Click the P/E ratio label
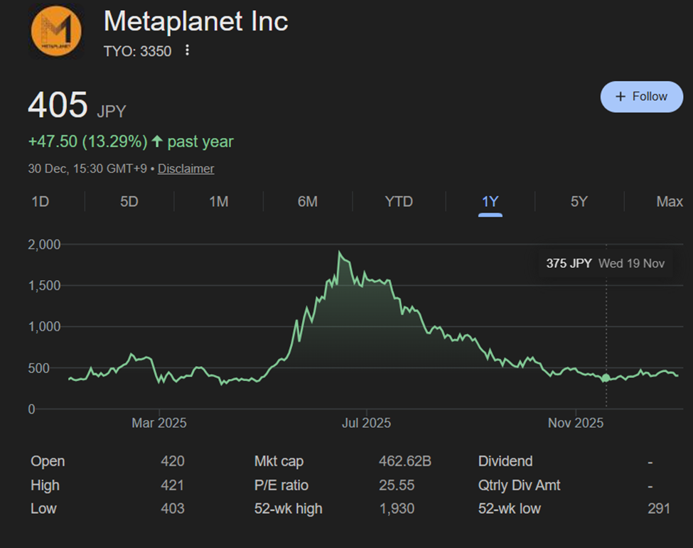This screenshot has width=693, height=548. pos(281,485)
